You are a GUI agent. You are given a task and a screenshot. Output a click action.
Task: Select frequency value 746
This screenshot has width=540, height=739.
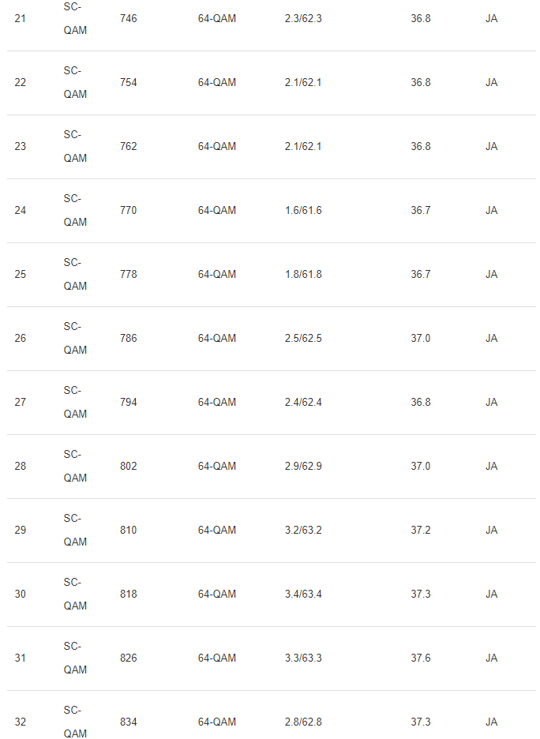coord(128,18)
